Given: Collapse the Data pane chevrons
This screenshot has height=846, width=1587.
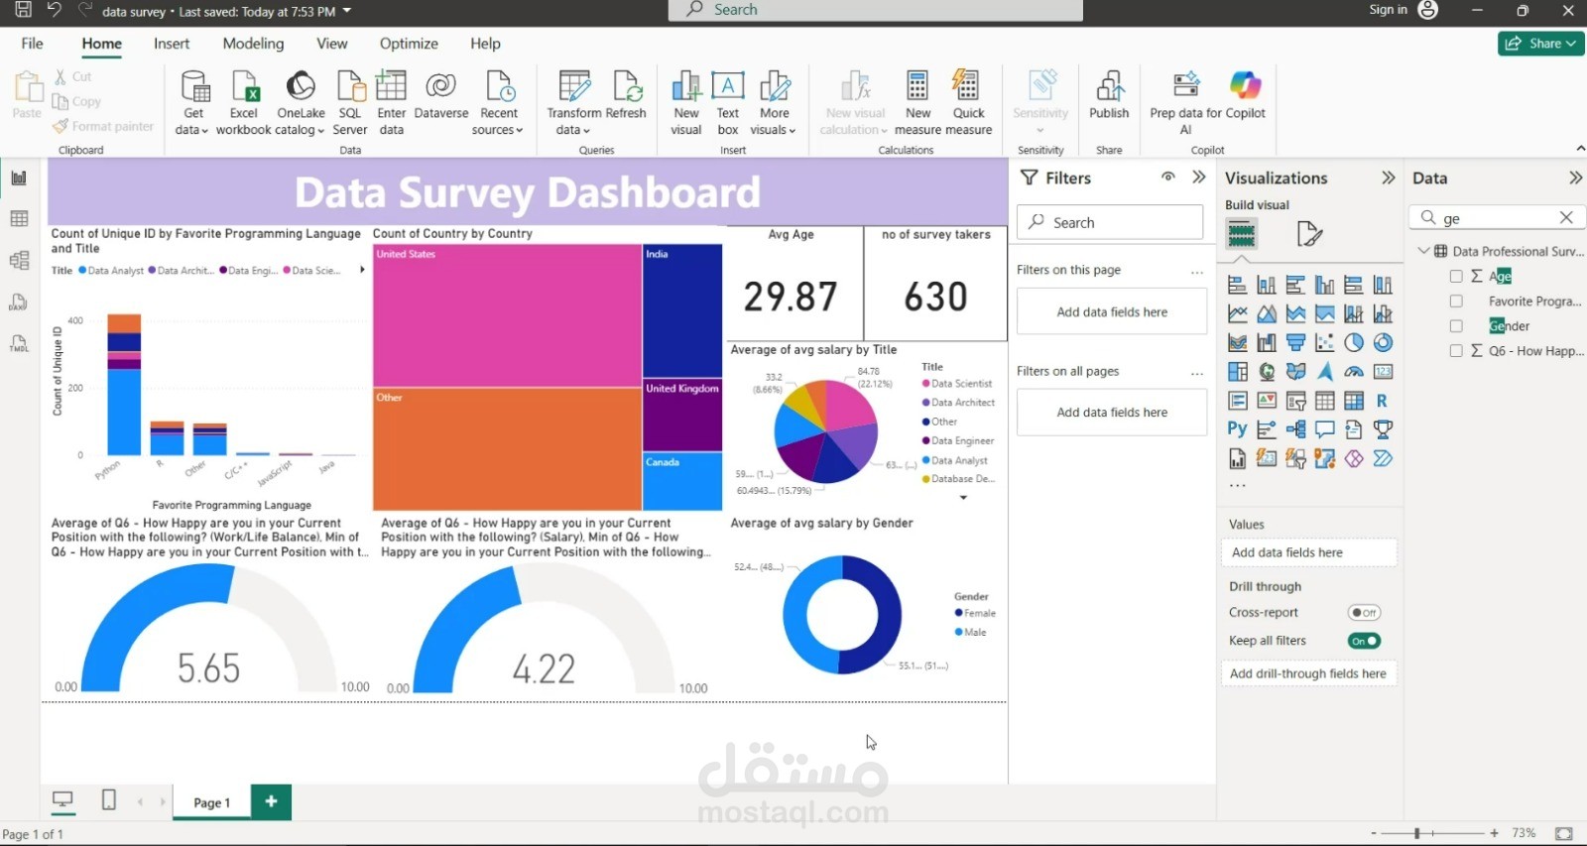Looking at the screenshot, I should point(1575,178).
